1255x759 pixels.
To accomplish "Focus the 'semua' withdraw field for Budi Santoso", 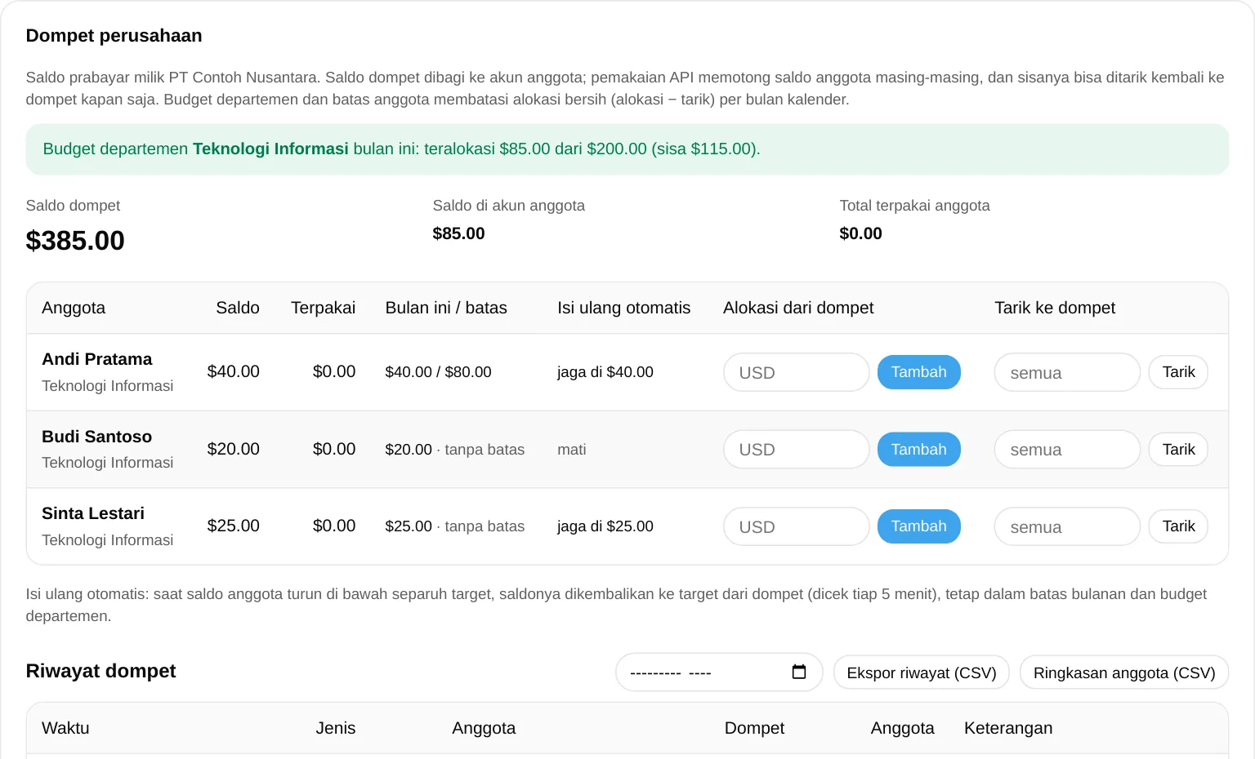I will (x=1067, y=450).
